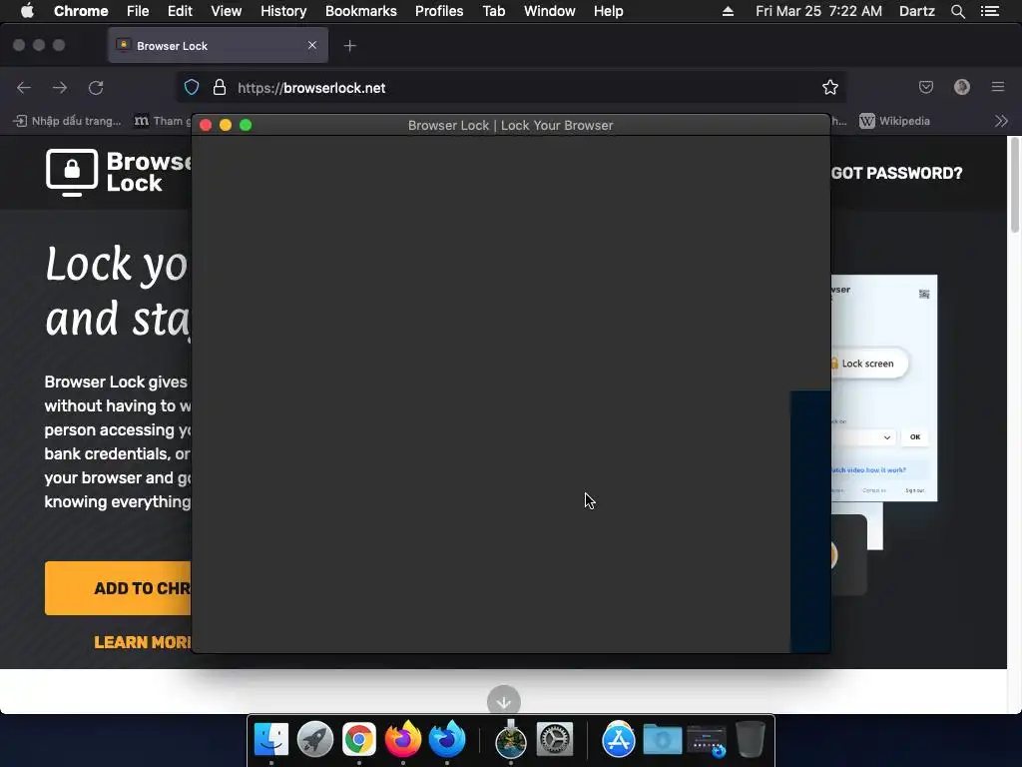1022x767 pixels.
Task: Click the Browser Lock logo
Action: click(120, 172)
